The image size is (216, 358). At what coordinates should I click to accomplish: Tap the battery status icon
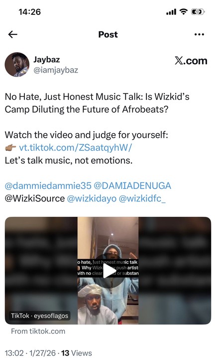(x=198, y=11)
